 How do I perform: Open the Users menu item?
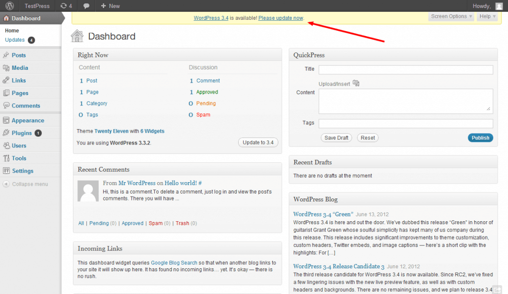click(19, 146)
